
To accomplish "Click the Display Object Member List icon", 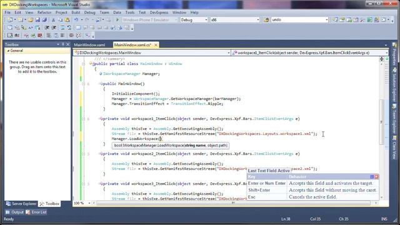I will (10, 27).
